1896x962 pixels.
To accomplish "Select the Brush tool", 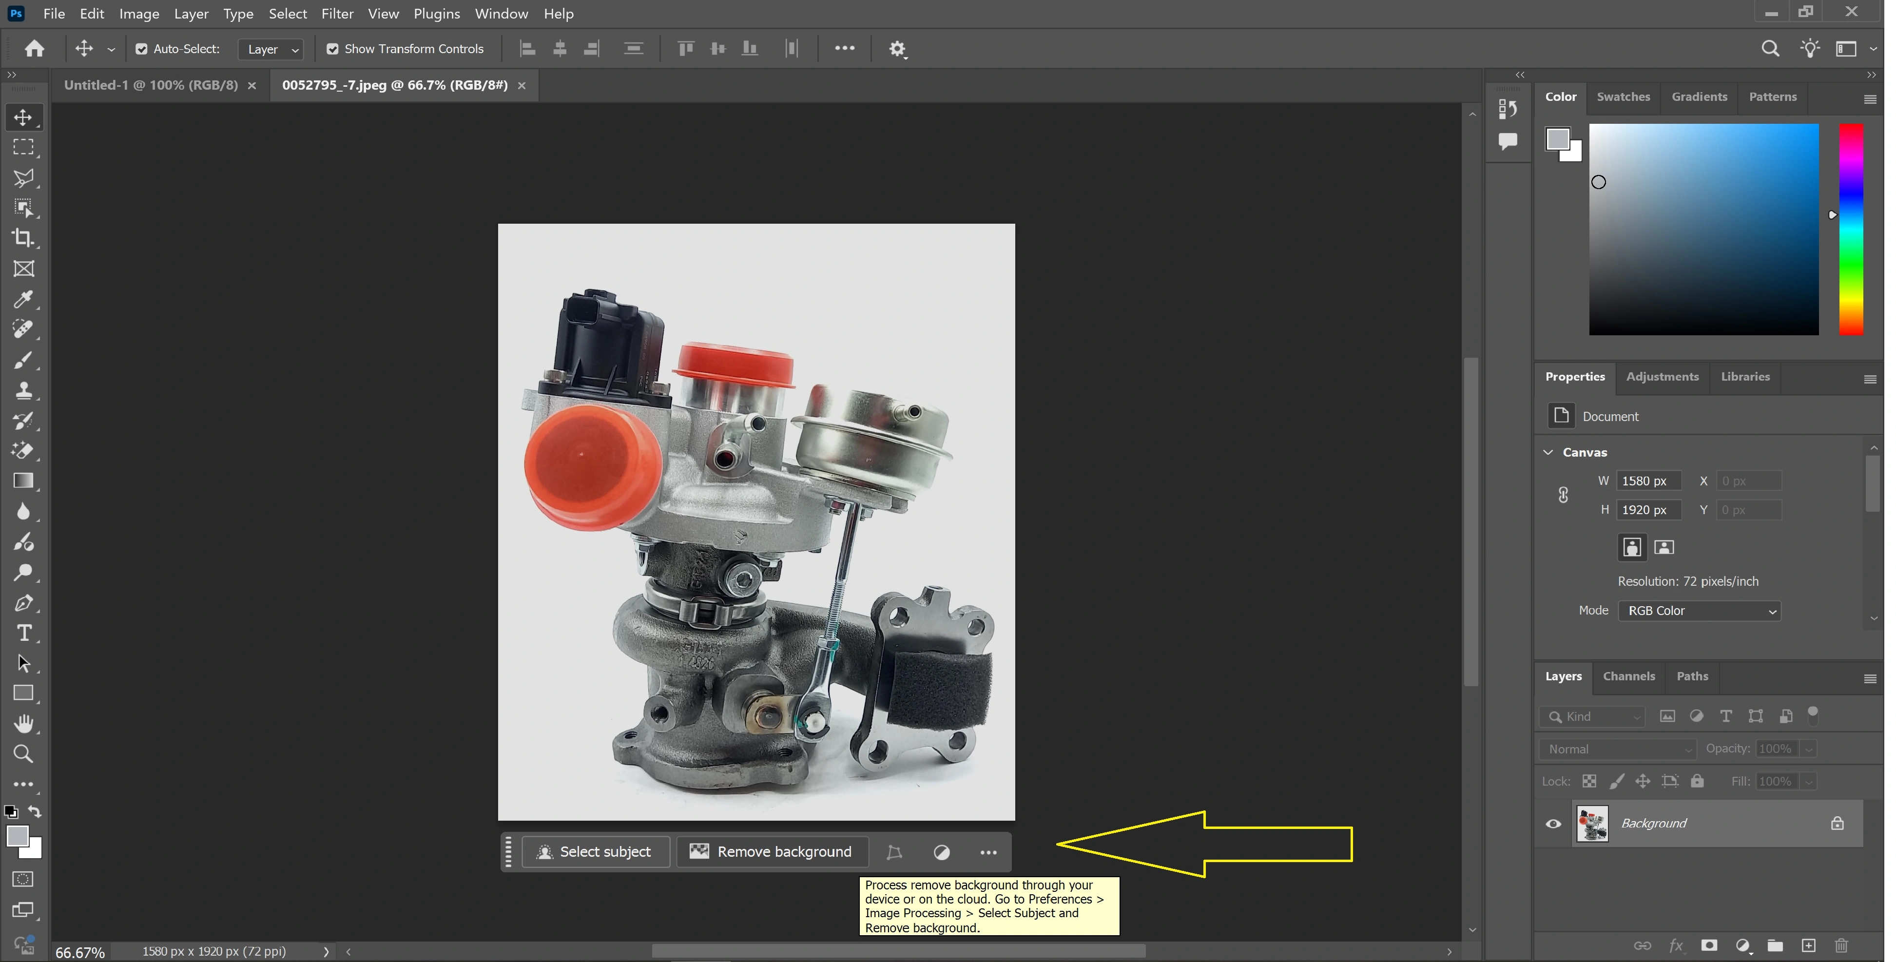I will (23, 360).
